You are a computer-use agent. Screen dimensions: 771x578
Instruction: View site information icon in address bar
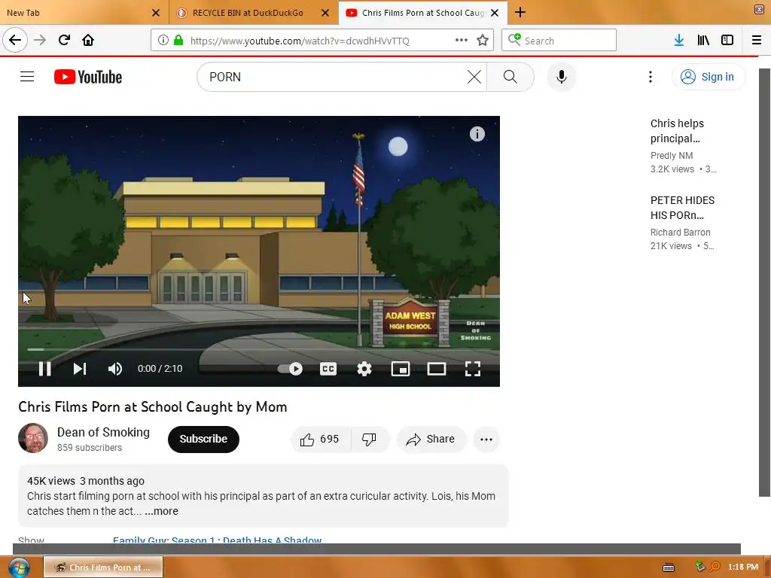tap(163, 41)
